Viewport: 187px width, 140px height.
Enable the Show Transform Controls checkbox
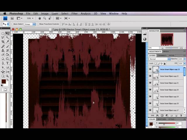38,24
